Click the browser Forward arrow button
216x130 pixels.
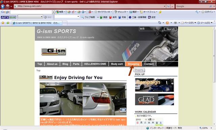pyautogui.click(x=7, y=6)
